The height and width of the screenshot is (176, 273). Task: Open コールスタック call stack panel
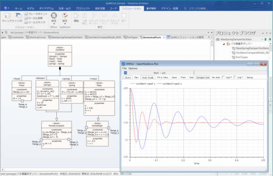click(35, 22)
